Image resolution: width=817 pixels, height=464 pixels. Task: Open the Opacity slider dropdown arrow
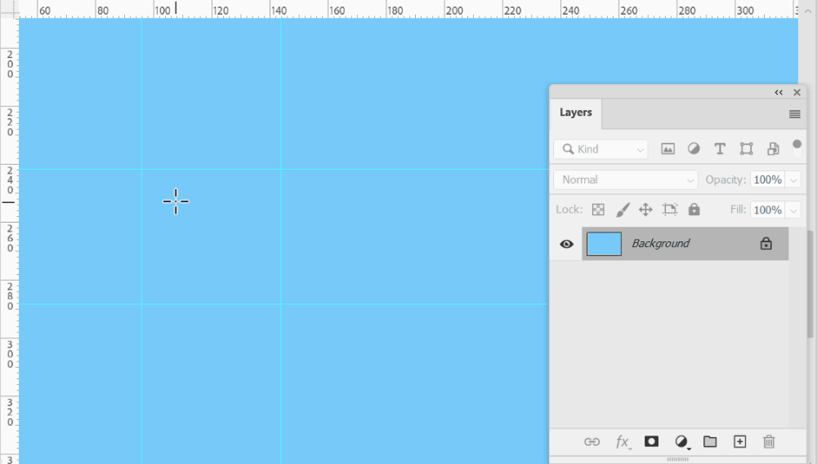pyautogui.click(x=793, y=180)
